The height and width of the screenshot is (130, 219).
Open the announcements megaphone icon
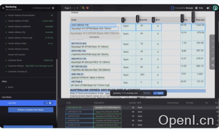208,8
